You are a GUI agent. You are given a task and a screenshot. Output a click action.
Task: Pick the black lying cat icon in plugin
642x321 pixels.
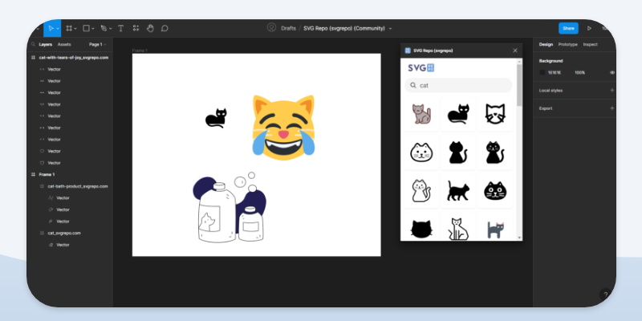point(458,114)
